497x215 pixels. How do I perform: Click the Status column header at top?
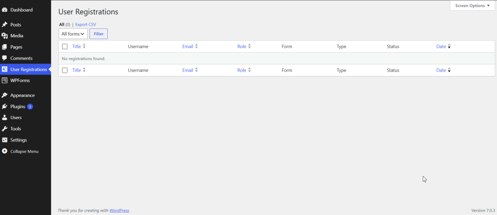[393, 46]
